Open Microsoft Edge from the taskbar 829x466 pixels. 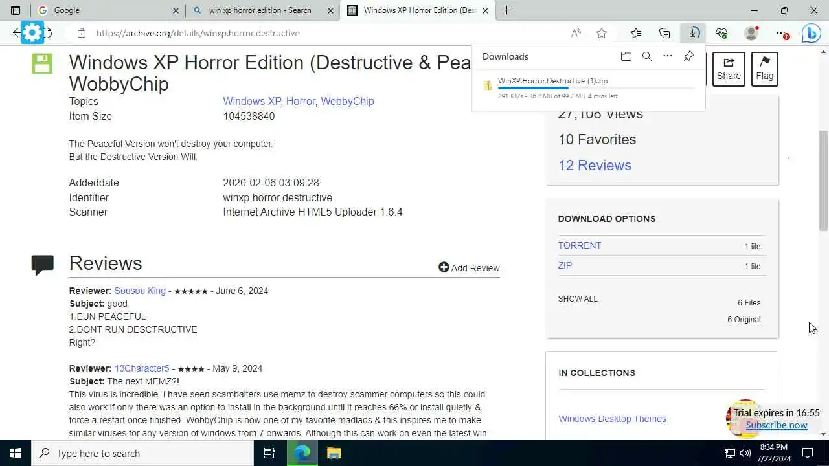(302, 453)
